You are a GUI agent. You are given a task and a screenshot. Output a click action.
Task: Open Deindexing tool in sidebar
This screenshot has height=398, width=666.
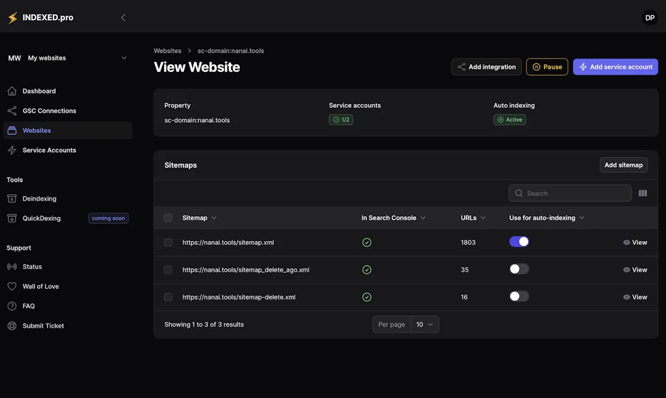tap(39, 199)
